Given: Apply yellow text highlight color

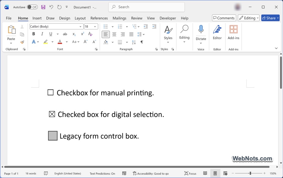Looking at the screenshot, I should 46,42.
